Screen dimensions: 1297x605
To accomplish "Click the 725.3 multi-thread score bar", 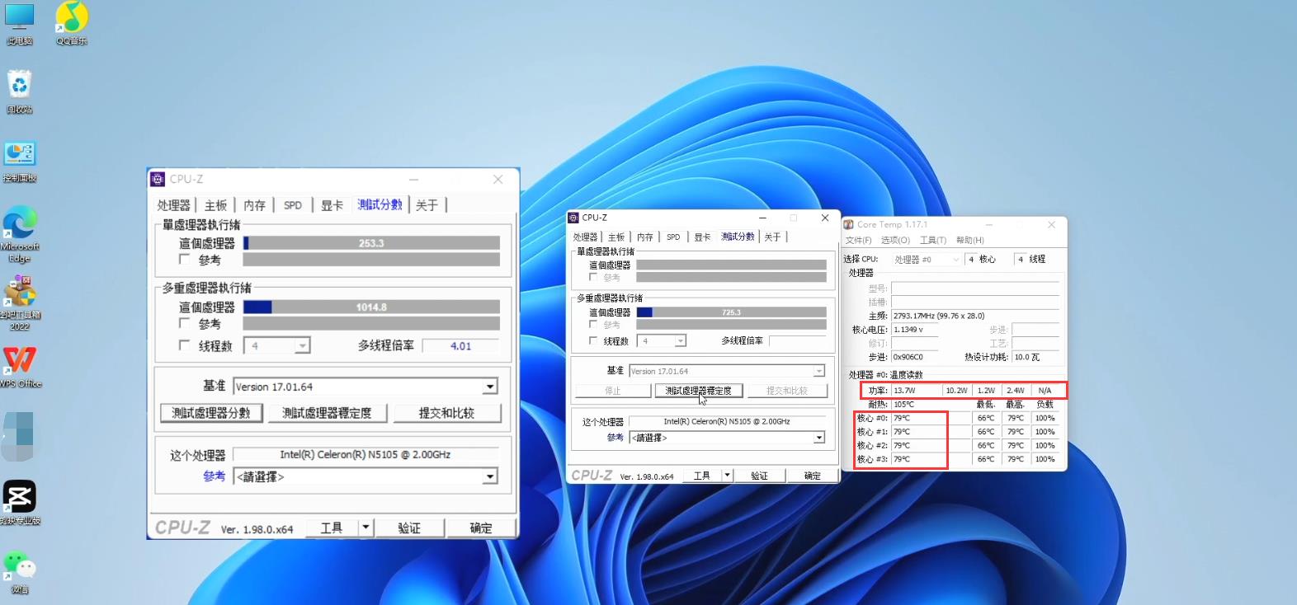I will click(731, 312).
